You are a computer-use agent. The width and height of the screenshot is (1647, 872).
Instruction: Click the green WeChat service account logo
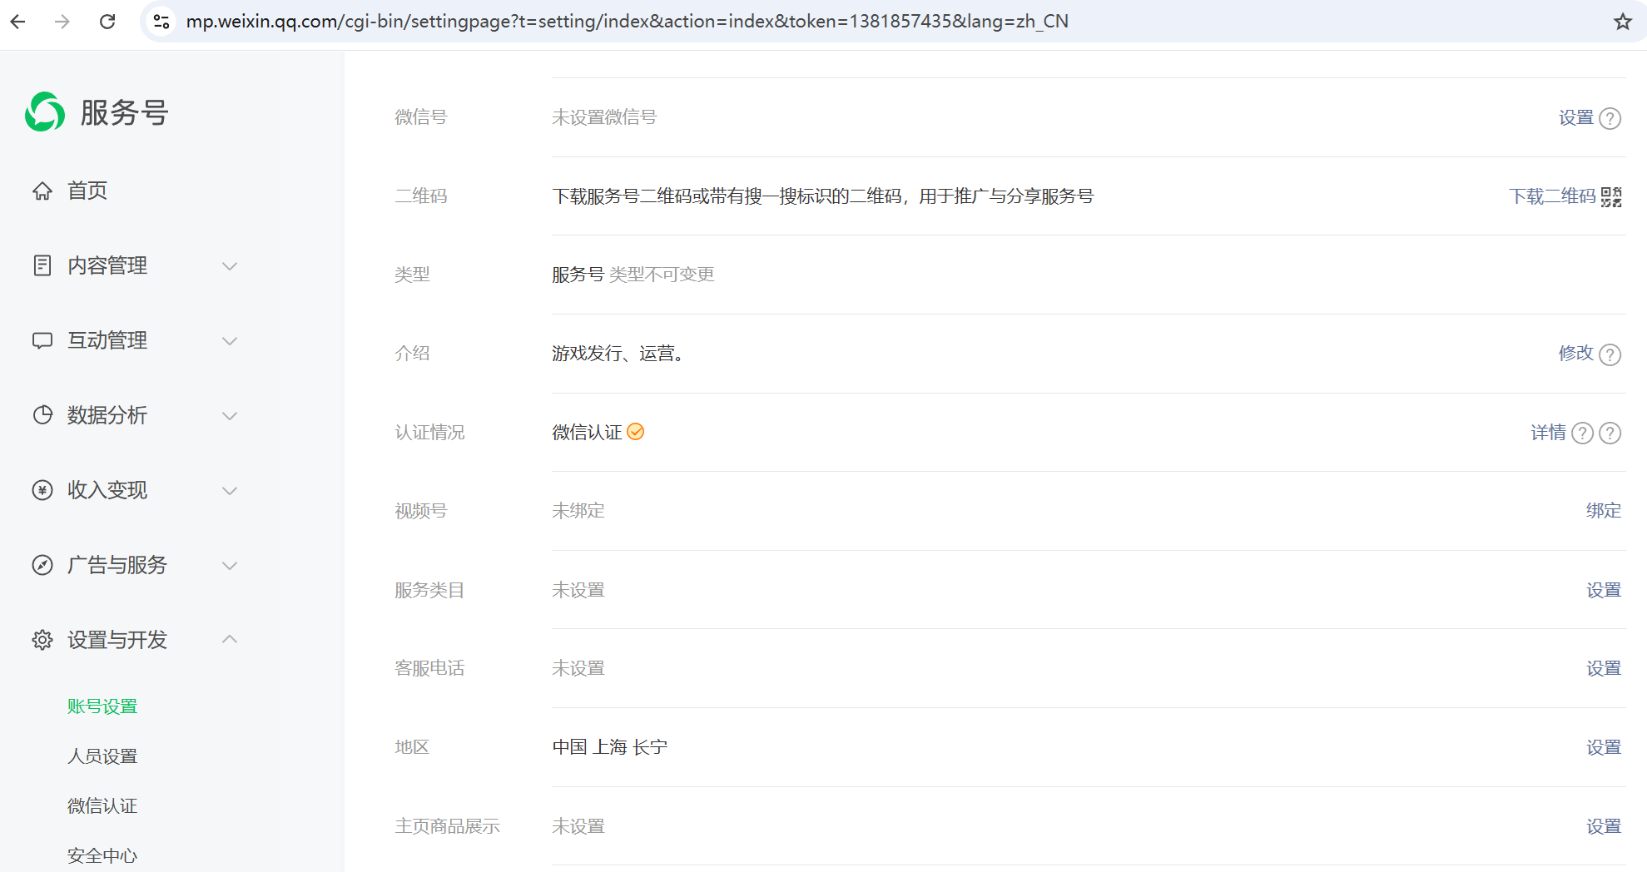coord(45,111)
